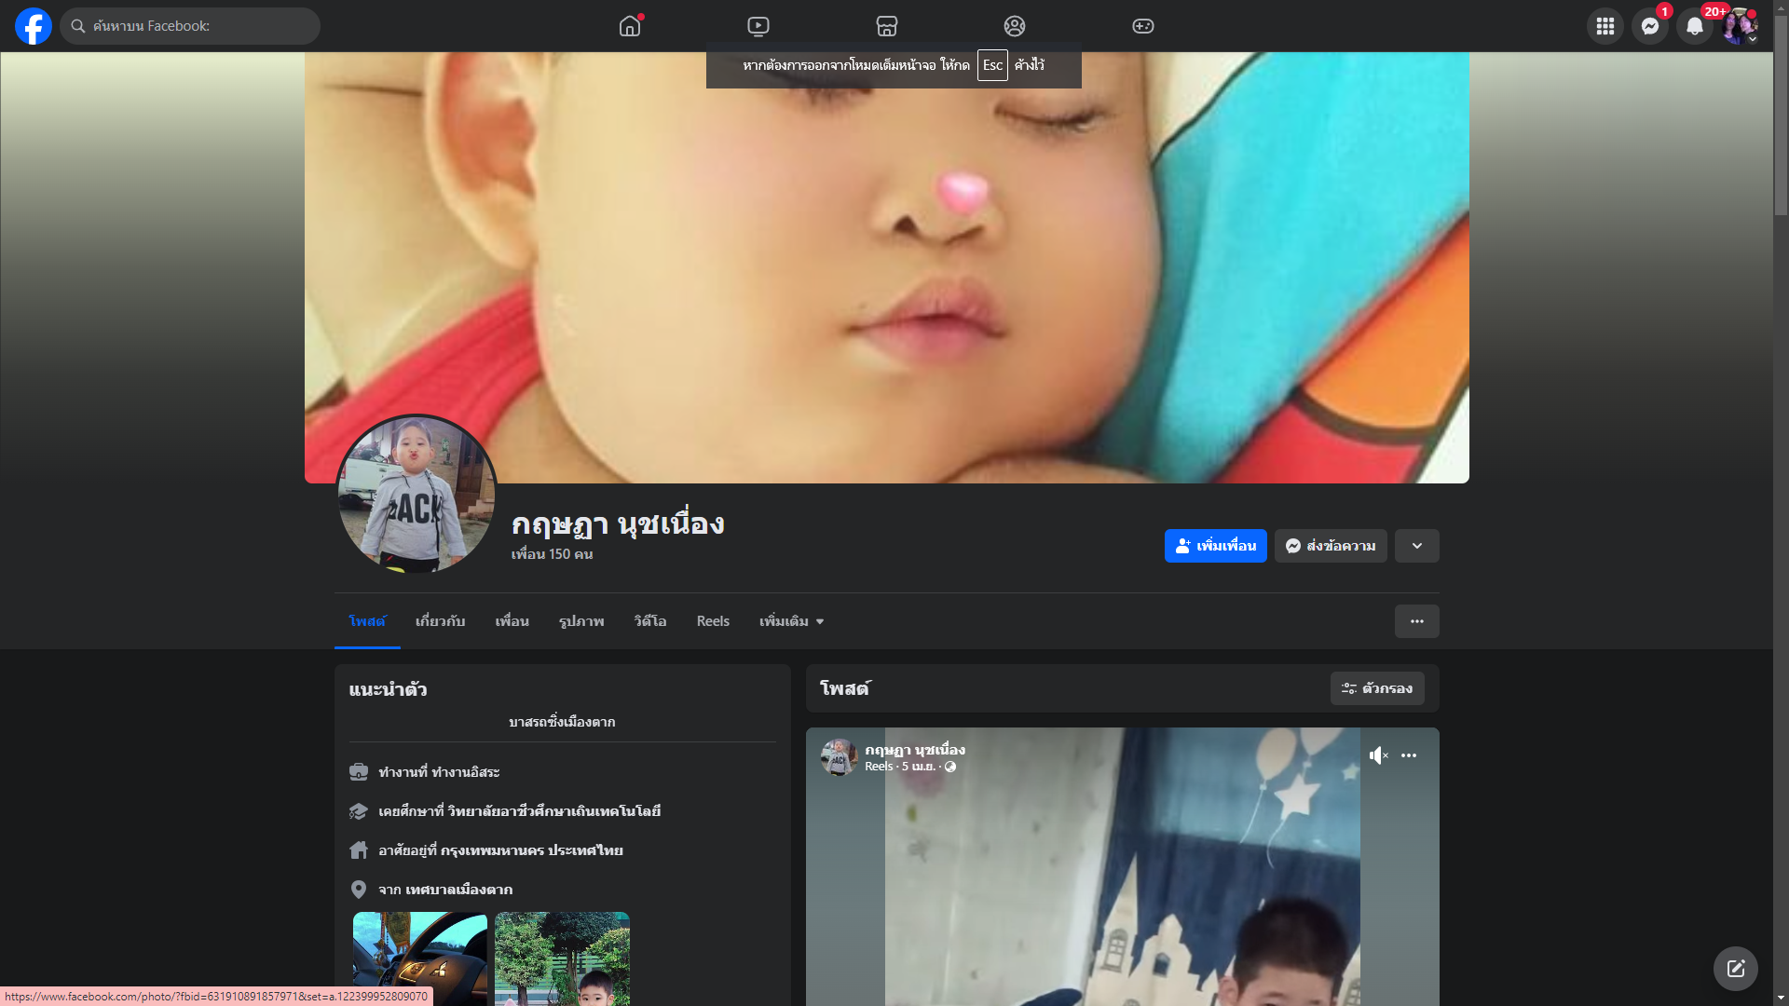
Task: Open the Home feed icon
Action: (630, 26)
